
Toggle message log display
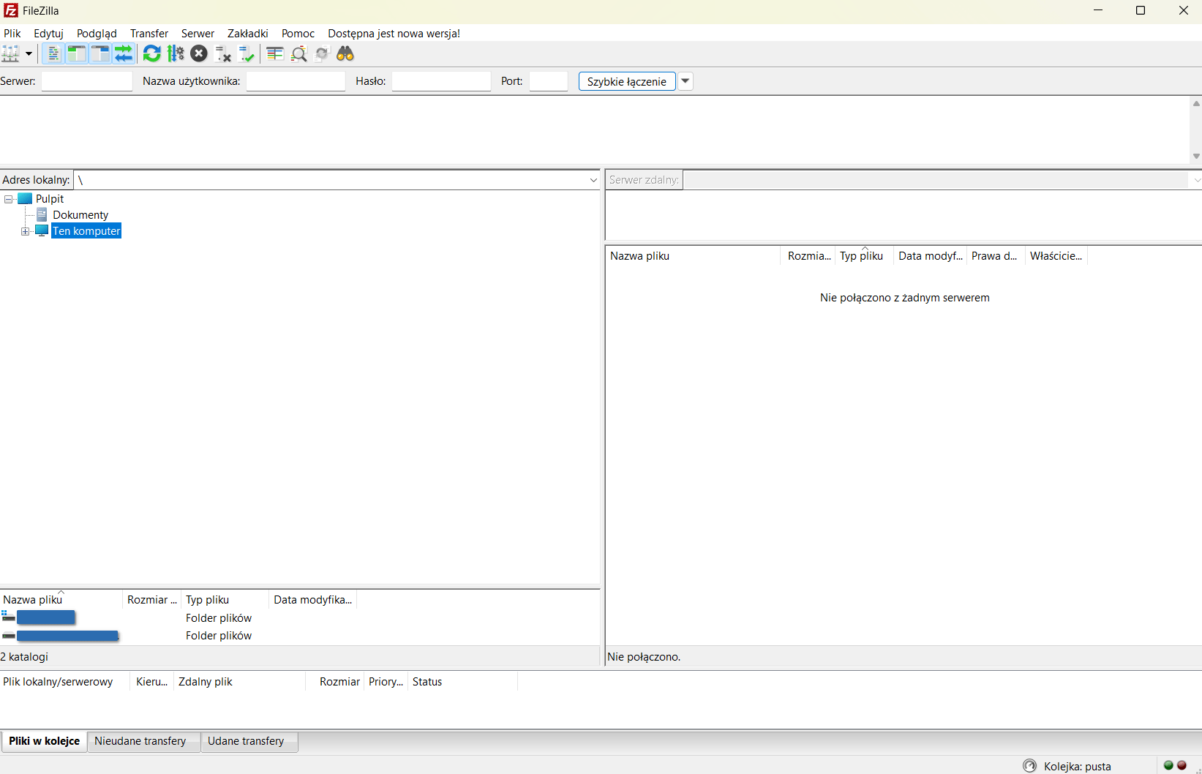[x=53, y=53]
